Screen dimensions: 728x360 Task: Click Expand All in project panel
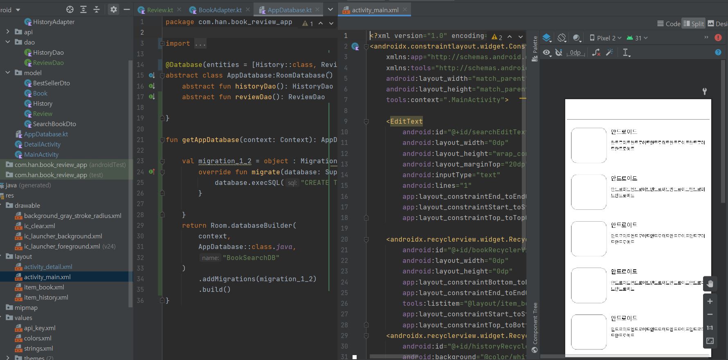pos(83,9)
